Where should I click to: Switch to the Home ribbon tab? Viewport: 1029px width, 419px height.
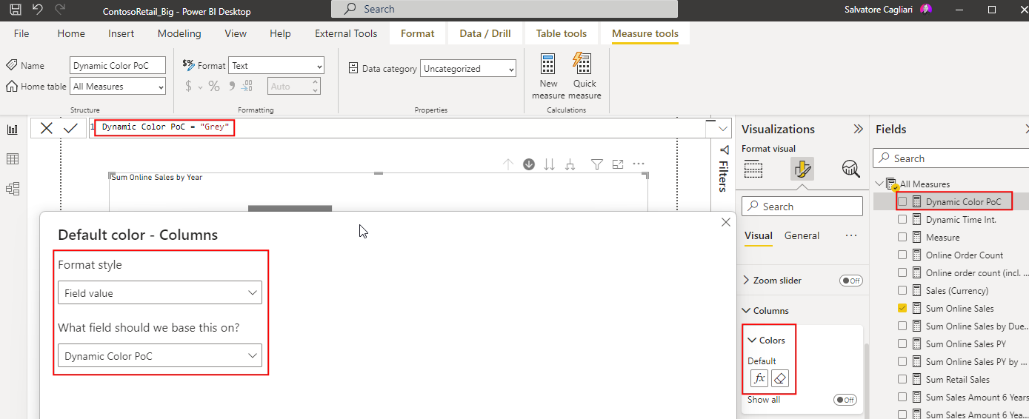71,33
